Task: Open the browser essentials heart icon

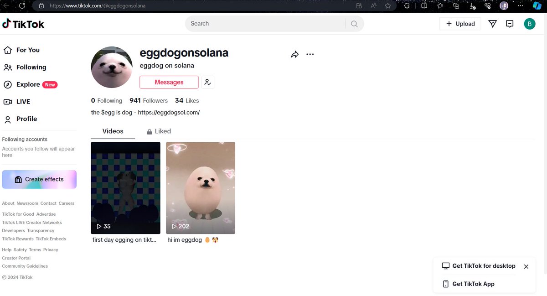Action: [x=487, y=6]
